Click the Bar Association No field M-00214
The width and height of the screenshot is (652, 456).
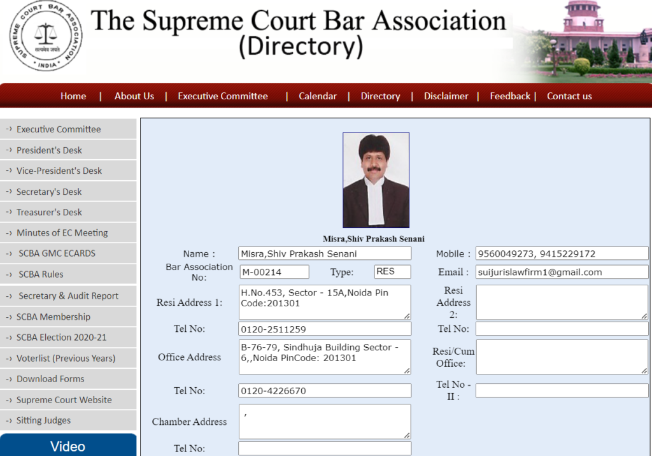pyautogui.click(x=274, y=272)
